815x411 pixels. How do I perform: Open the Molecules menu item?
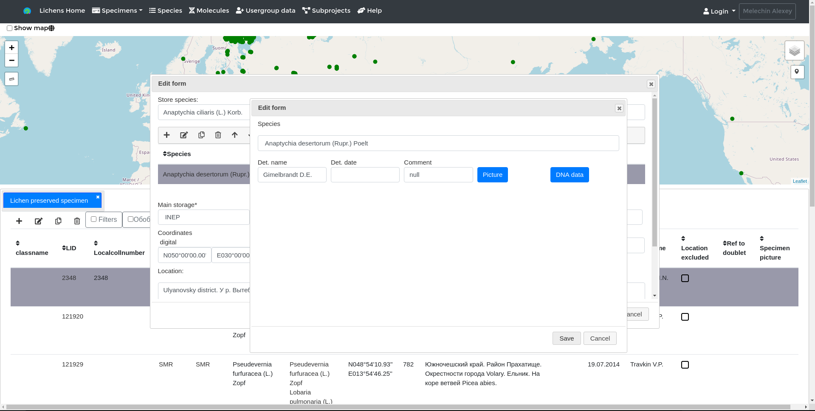[x=209, y=11]
